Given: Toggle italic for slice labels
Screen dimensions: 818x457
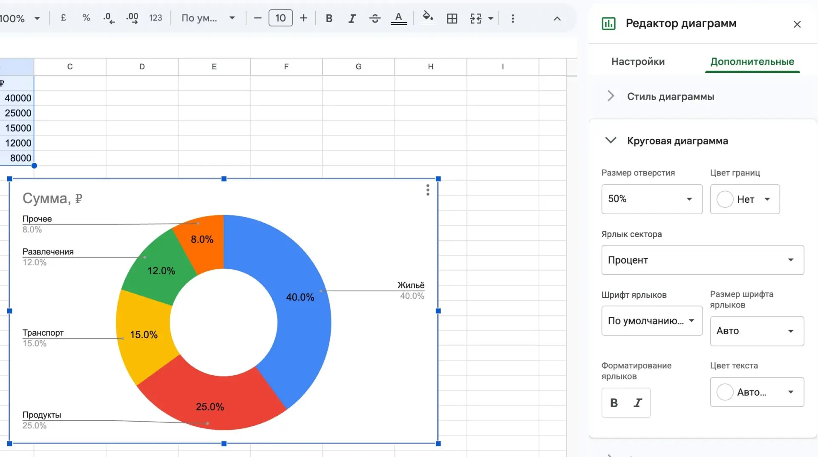Looking at the screenshot, I should [x=638, y=403].
